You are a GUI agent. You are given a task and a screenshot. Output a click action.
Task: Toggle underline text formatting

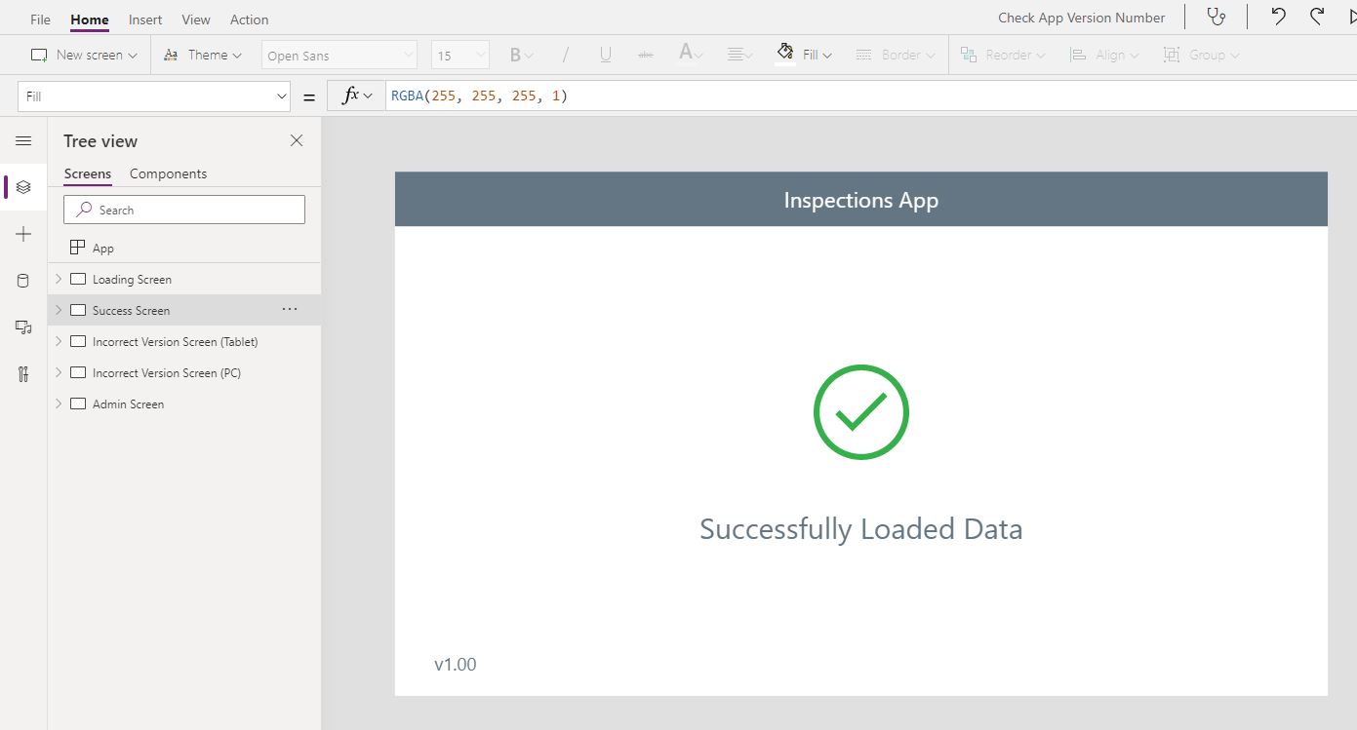click(605, 55)
